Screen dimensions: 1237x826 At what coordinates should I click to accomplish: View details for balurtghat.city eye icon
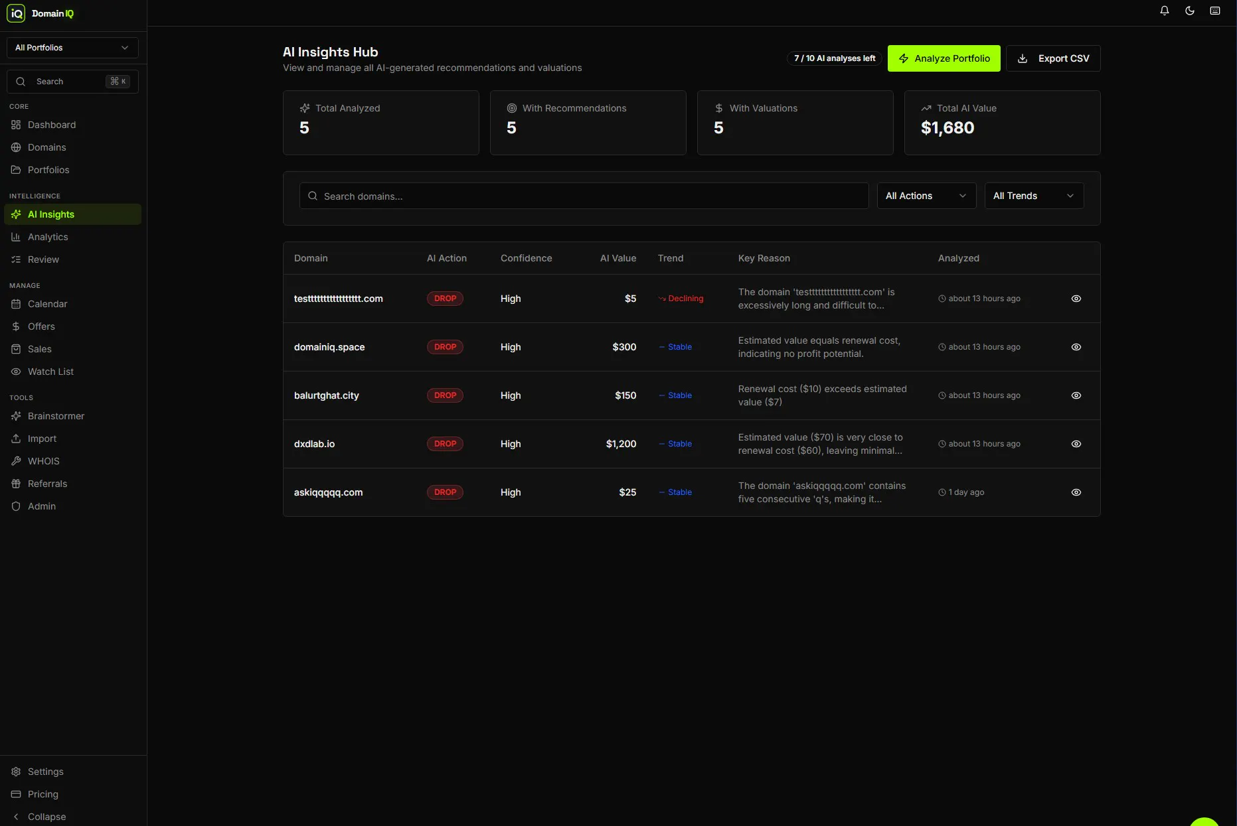1076,395
